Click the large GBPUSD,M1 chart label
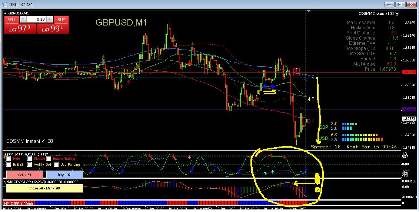Viewport: 419px width, 212px height. [x=121, y=23]
